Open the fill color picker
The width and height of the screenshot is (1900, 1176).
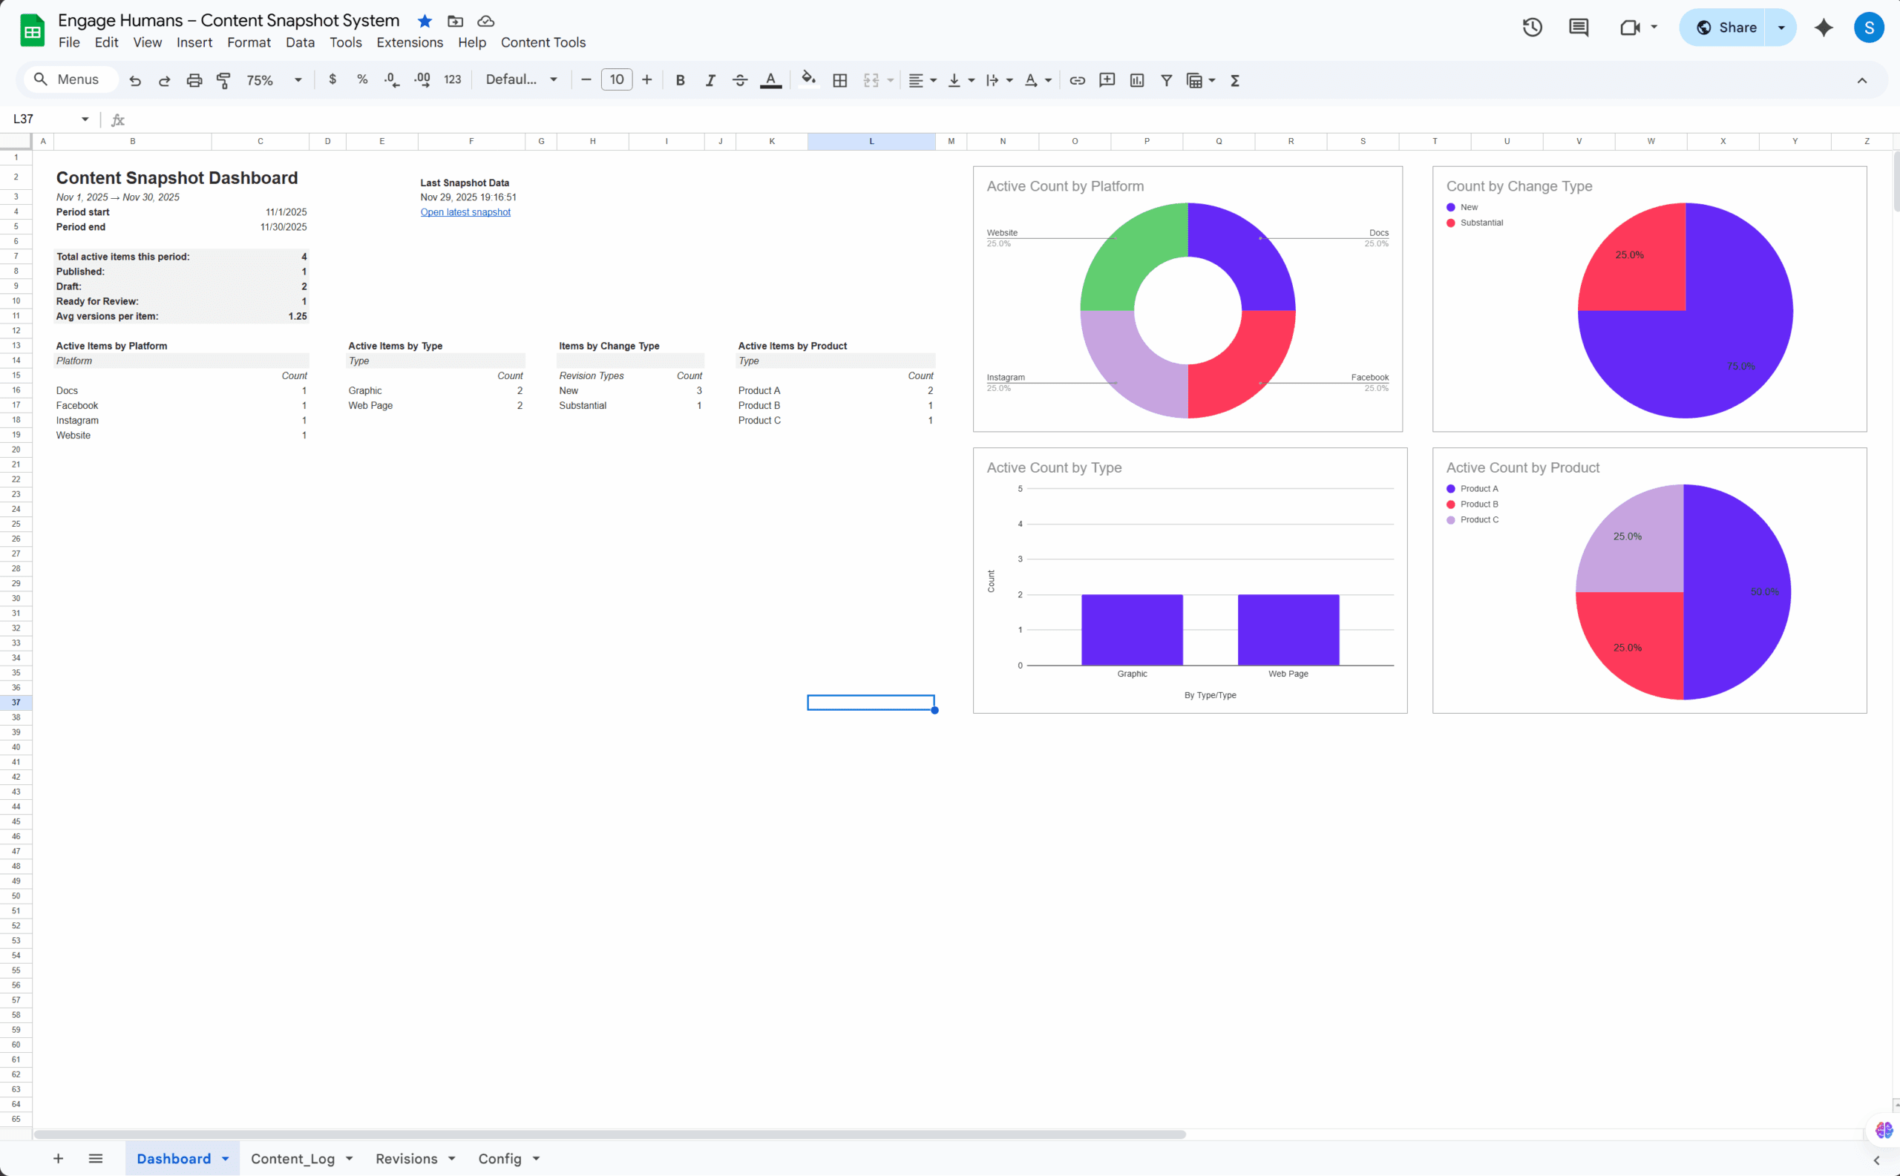(x=808, y=80)
